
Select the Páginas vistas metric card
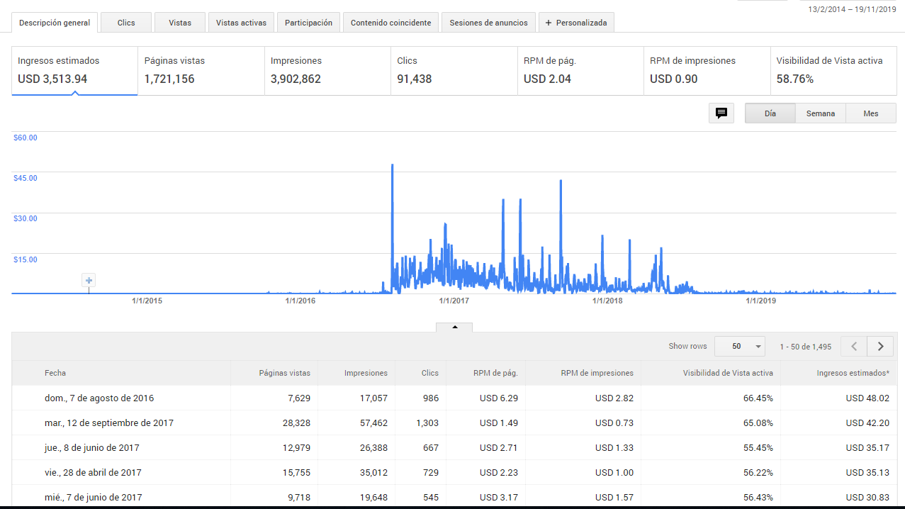coord(201,71)
